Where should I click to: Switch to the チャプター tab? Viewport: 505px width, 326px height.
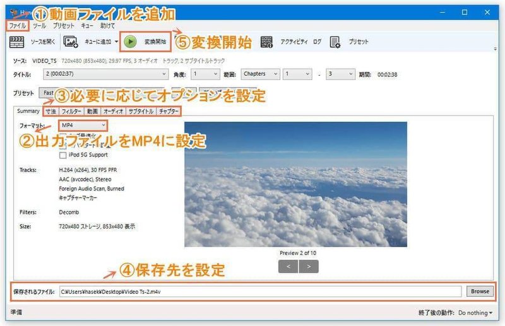(x=169, y=112)
